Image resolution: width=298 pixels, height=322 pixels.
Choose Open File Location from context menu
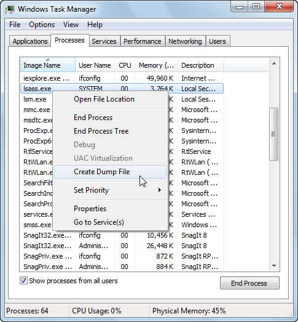coord(110,99)
